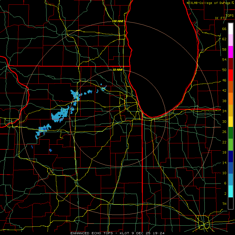This screenshot has width=235, height=235.
Task: Click the medium blue legend swatch
Action: tap(231, 168)
